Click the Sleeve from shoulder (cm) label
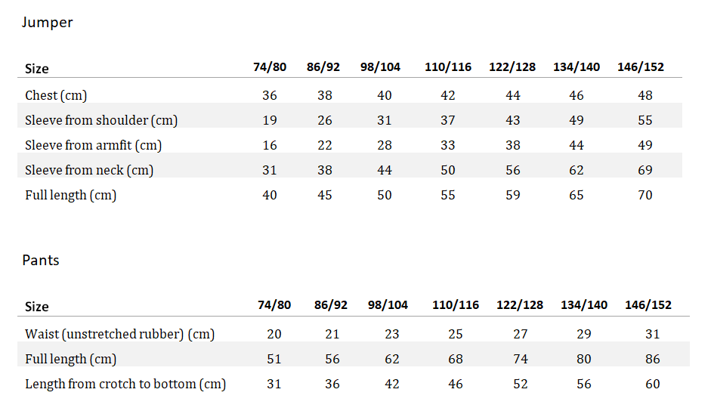714x414 pixels. (101, 120)
